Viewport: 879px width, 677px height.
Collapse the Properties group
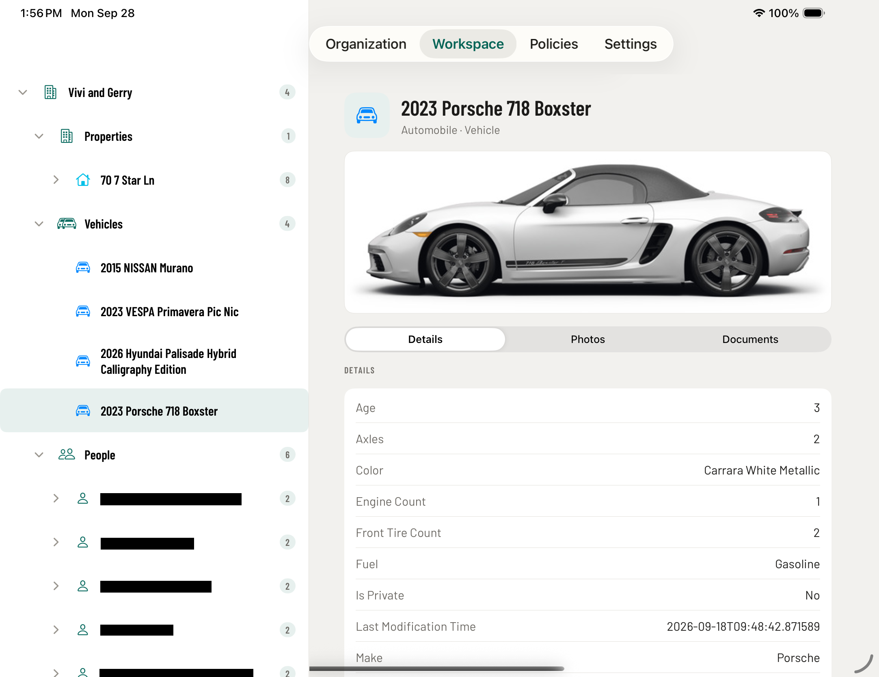[39, 136]
